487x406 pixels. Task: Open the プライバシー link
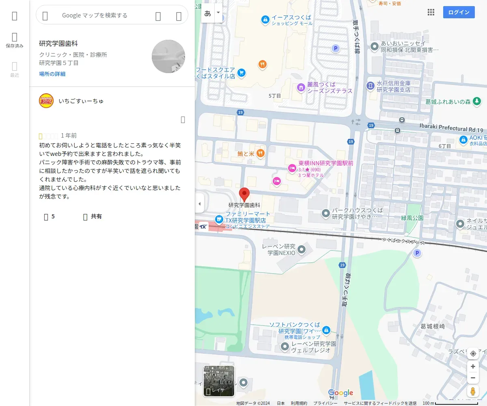pos(325,403)
